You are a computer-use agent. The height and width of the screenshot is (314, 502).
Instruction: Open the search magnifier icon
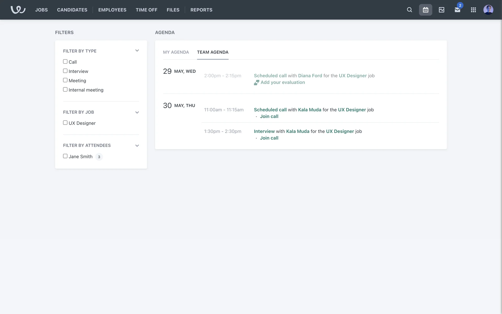point(409,10)
